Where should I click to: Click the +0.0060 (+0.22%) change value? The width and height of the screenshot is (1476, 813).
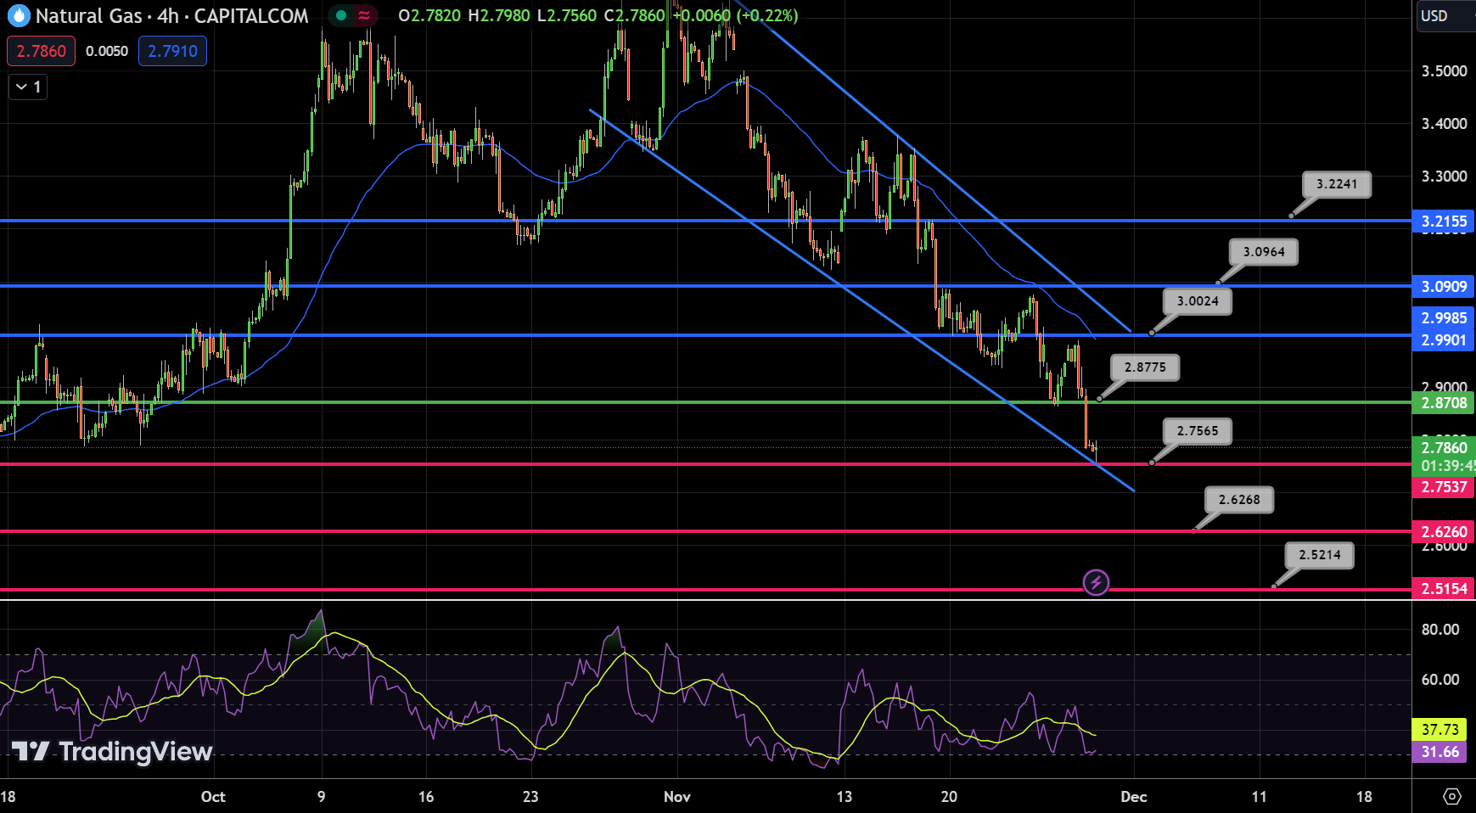[735, 15]
